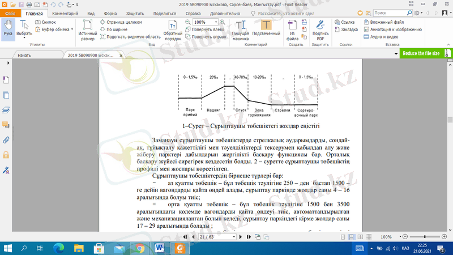Open the Комментарий ribbon tab
This screenshot has height=255, width=453.
click(x=65, y=12)
